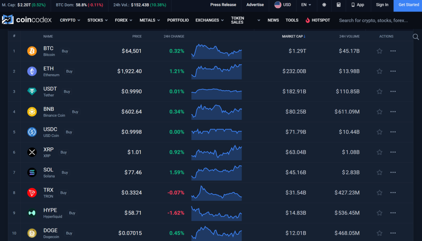
Task: Open the table search magnifier icon
Action: [416, 37]
